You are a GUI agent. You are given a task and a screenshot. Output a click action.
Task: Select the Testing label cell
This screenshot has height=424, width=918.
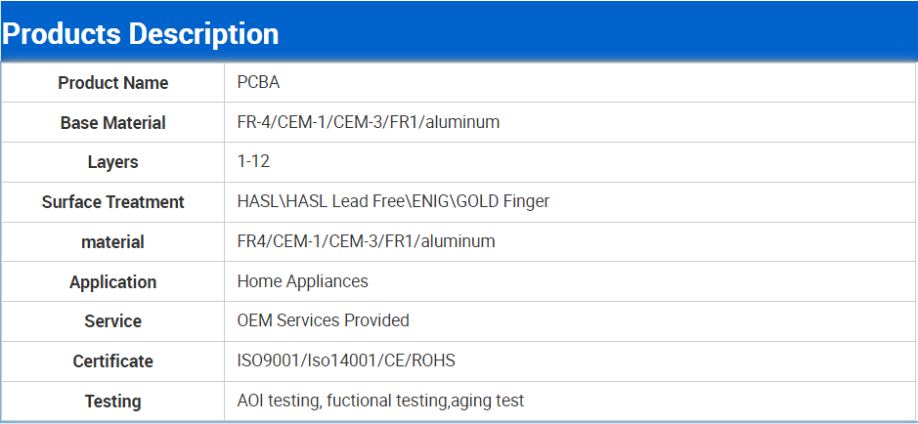point(113,402)
